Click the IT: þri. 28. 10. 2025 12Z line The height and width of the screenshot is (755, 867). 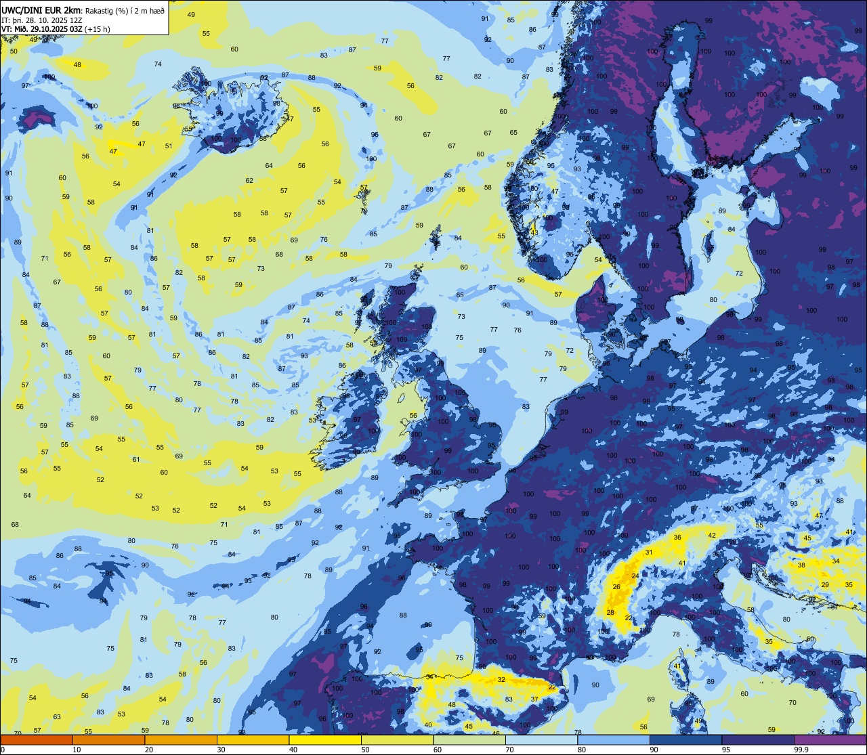(x=42, y=20)
